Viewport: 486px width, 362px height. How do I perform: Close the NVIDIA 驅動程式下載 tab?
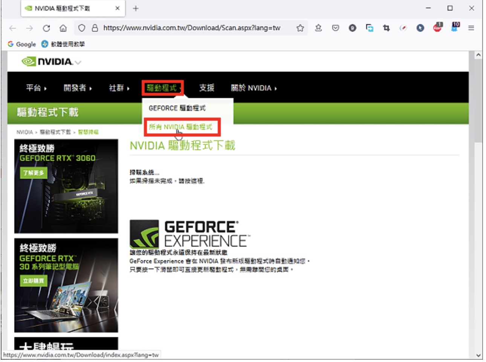pyautogui.click(x=118, y=8)
